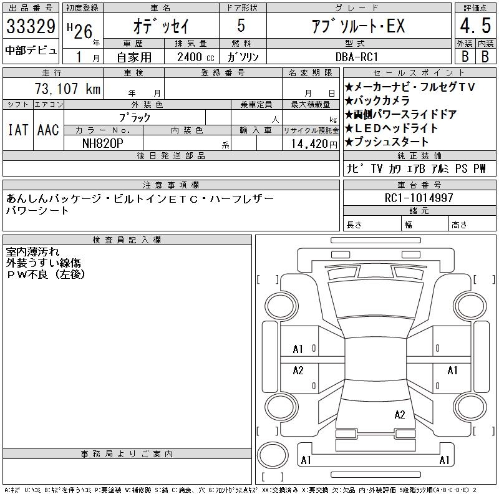Image resolution: width=499 pixels, height=499 pixels.
Task: Select recycle deposit 14,420円
Action: pyautogui.click(x=314, y=144)
